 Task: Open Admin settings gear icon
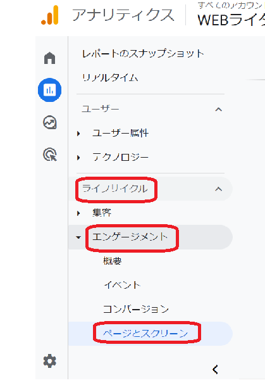click(x=50, y=361)
